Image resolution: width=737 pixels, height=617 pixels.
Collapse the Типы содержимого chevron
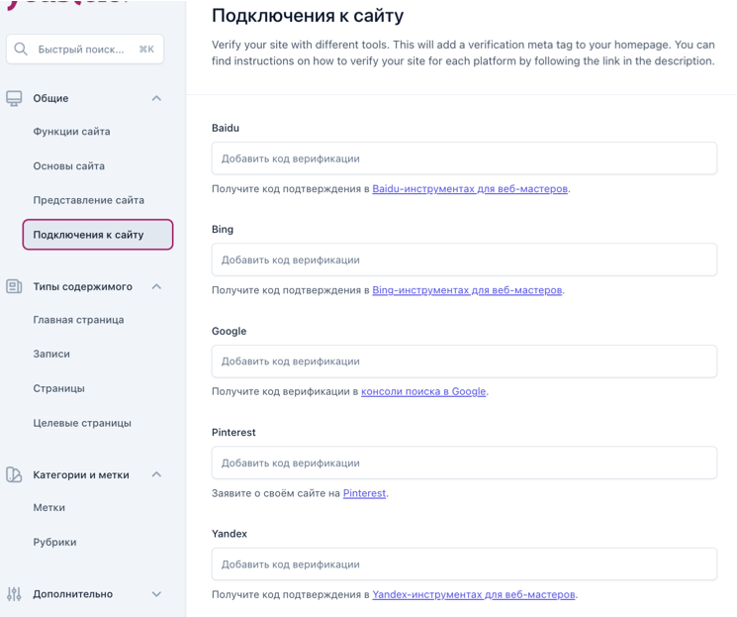156,286
